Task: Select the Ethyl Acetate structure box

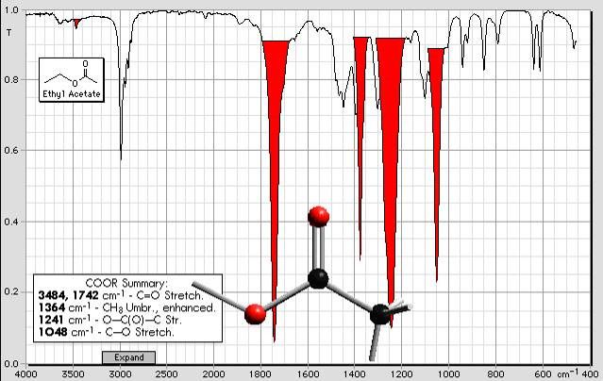Action: coord(72,80)
